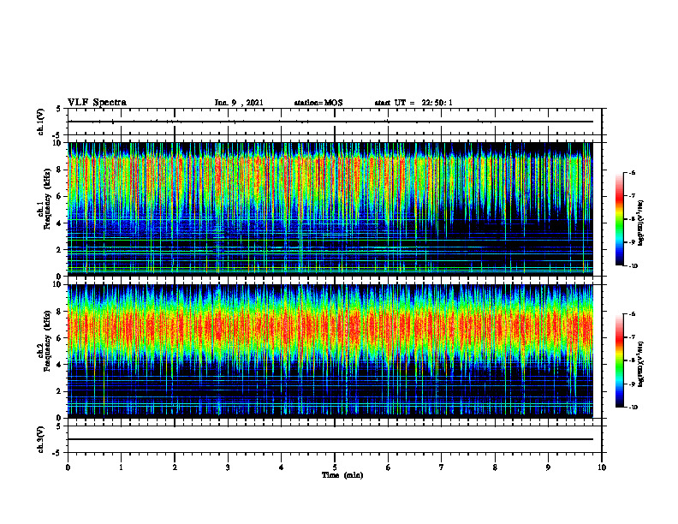
Task: Click the ch.2 color bar log(PSD) label
Action: click(x=641, y=365)
